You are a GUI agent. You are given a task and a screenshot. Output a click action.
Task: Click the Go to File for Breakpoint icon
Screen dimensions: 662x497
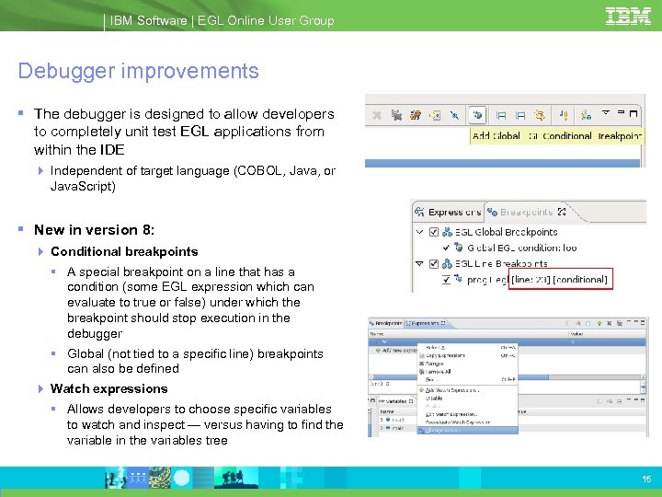click(x=435, y=115)
